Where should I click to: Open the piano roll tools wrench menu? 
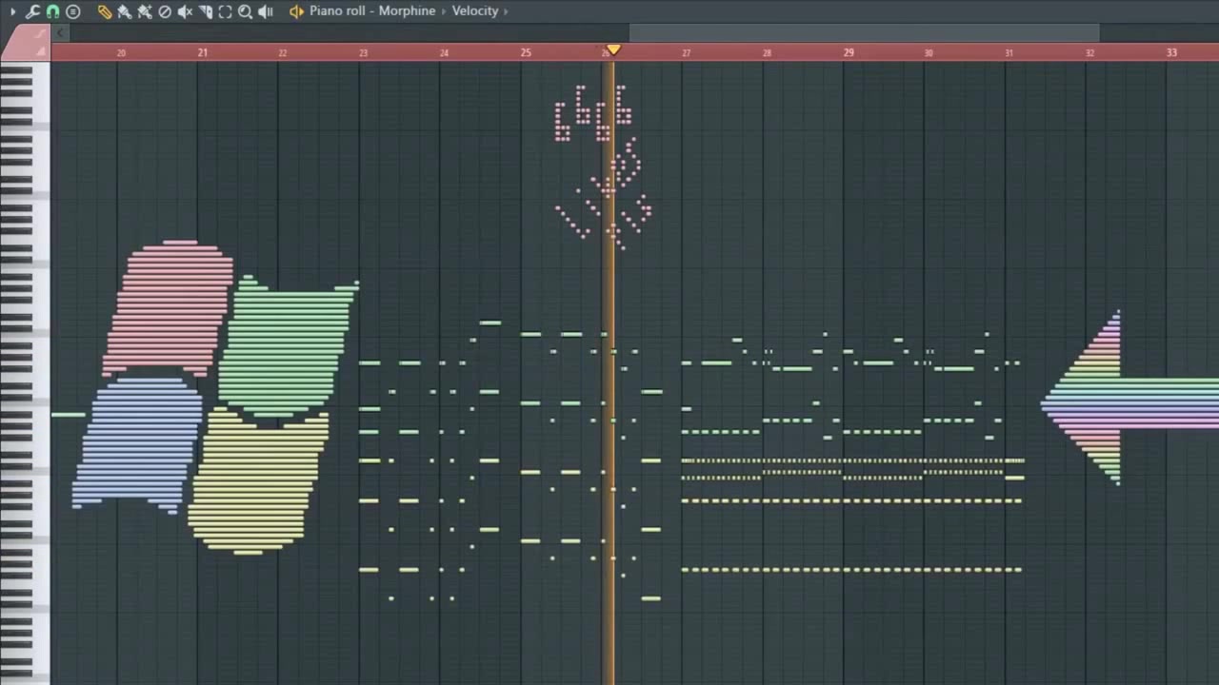point(31,10)
